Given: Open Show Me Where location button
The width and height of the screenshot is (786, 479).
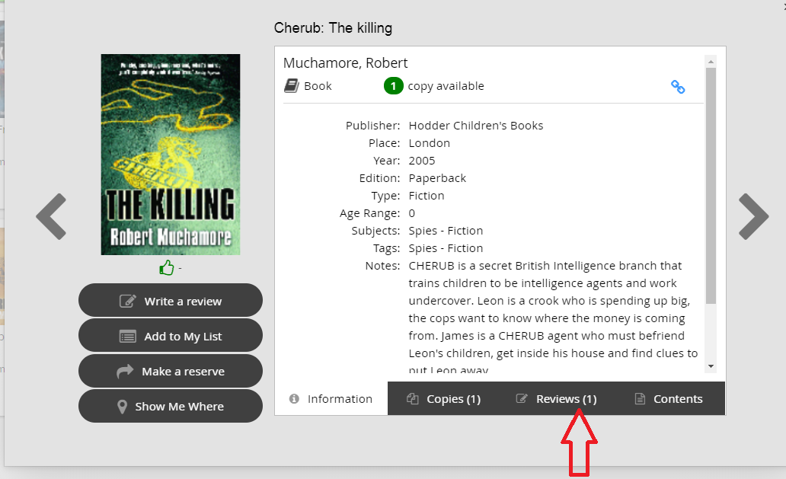Looking at the screenshot, I should point(171,406).
